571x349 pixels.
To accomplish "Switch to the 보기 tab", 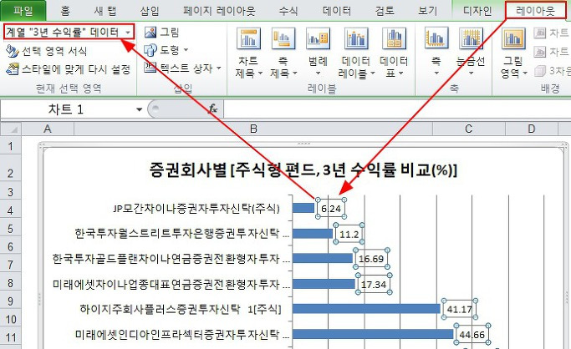I will pyautogui.click(x=427, y=11).
